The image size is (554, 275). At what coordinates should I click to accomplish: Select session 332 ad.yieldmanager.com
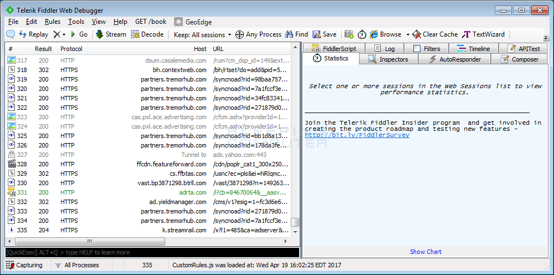coord(148,202)
